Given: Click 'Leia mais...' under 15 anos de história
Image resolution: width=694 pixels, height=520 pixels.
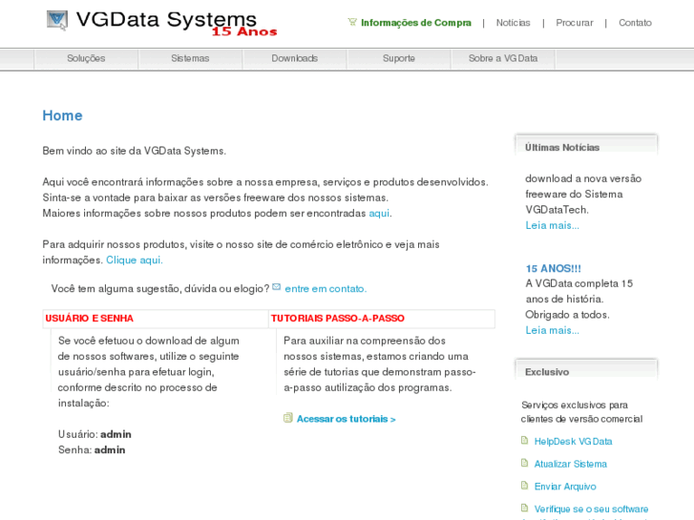Looking at the screenshot, I should (553, 330).
